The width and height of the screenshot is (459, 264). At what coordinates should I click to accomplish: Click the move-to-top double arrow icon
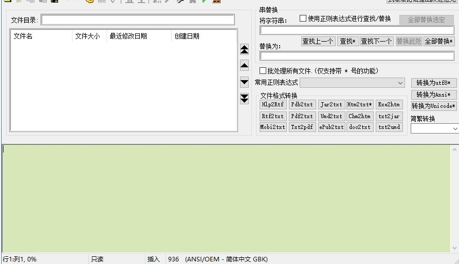click(245, 49)
